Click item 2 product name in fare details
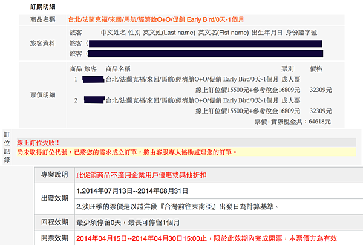 192,100
